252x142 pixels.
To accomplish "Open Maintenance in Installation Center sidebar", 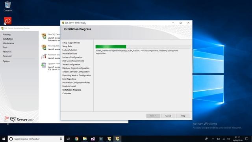I will 8,43.
